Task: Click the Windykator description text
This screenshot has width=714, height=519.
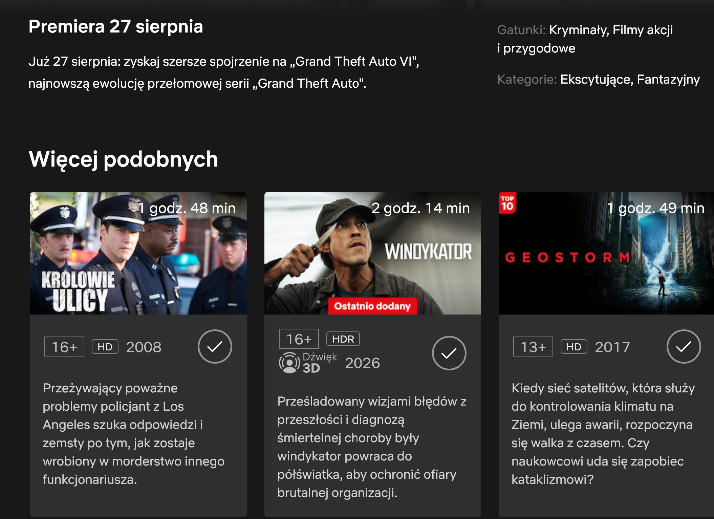Action: point(372,447)
